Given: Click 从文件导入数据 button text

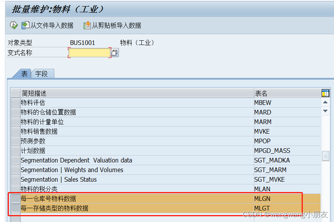Looking at the screenshot, I should (x=52, y=25).
